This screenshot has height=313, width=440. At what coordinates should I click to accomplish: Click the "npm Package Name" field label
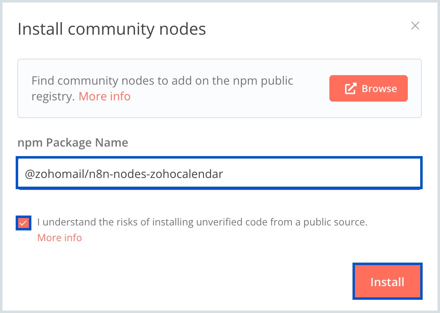pyautogui.click(x=73, y=143)
